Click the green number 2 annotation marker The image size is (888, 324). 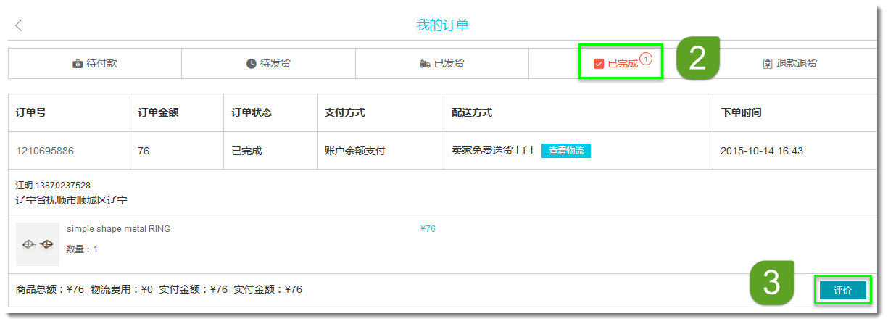point(697,59)
